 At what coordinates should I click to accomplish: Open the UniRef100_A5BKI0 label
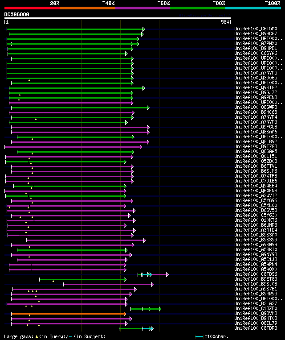click(256, 249)
